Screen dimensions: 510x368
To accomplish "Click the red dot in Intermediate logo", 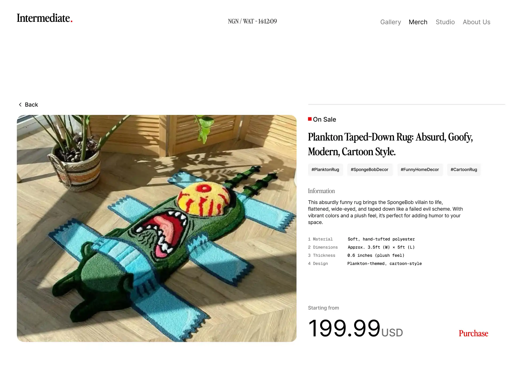I will (x=71, y=21).
